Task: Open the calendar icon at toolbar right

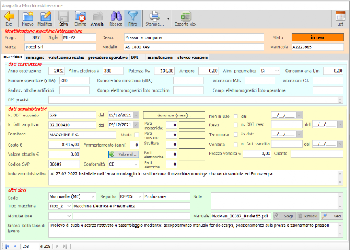Action: [341, 16]
